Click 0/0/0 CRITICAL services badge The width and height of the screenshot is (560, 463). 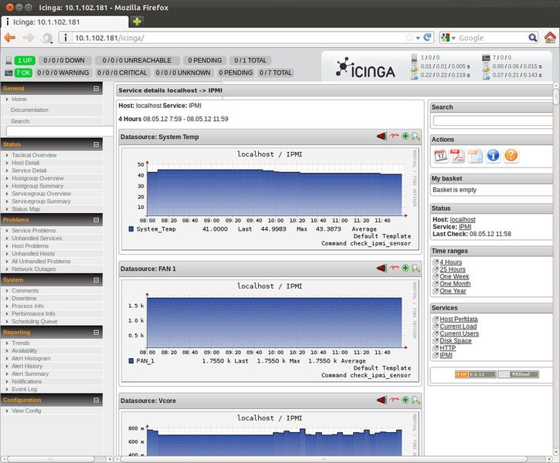tap(122, 73)
